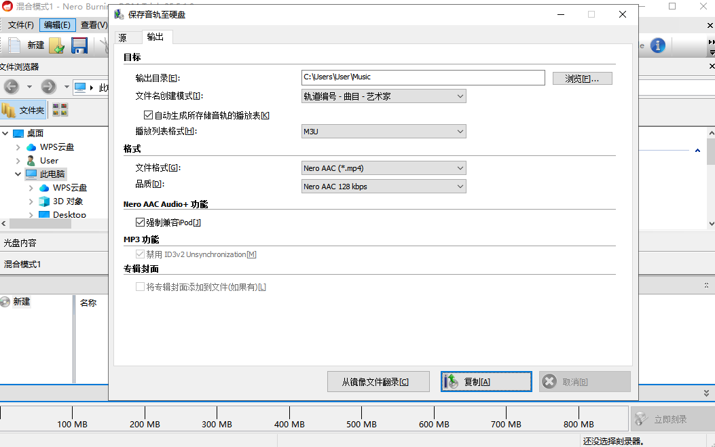Open the 文件格式 Nero AAC dropdown
Viewport: 715px width, 447px height.
384,168
